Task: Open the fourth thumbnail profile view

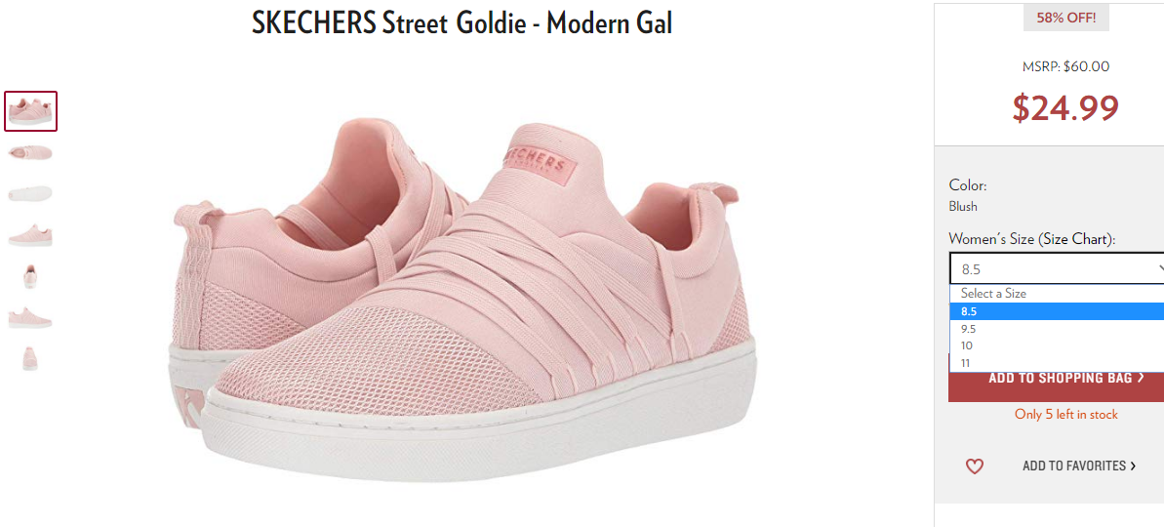Action: [30, 234]
